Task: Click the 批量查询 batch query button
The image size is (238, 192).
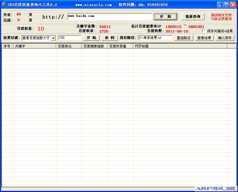Action: (193, 17)
